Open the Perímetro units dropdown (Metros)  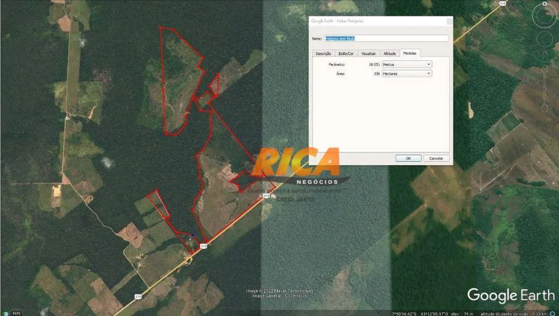coord(407,64)
